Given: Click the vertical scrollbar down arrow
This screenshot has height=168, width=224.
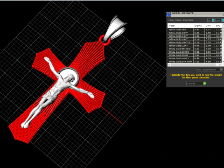Looking at the screenshot, I should 223,62.
